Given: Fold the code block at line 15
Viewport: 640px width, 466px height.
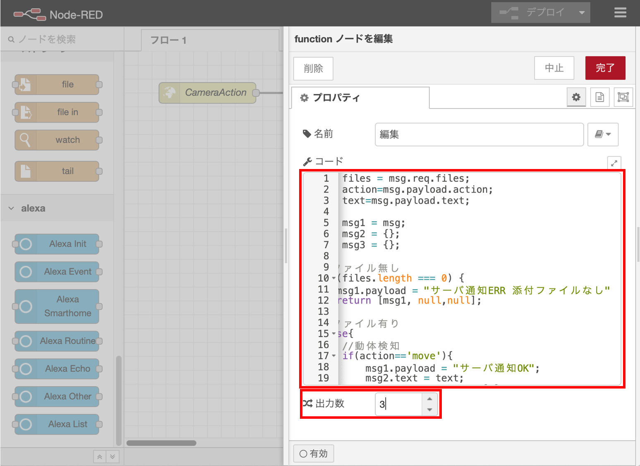Looking at the screenshot, I should pos(333,334).
